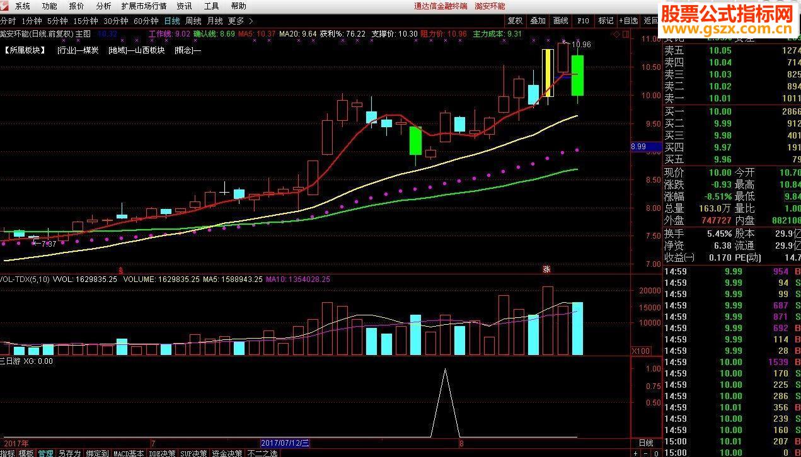
Task: Select the SUP决策 indicator tab
Action: coord(194,453)
